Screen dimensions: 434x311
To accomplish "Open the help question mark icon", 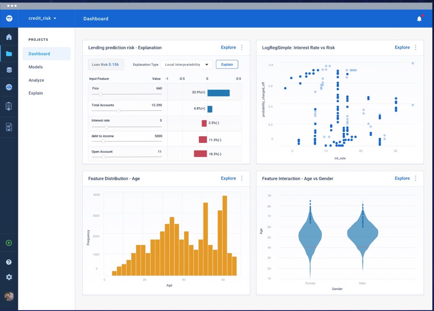I will click(x=9, y=261).
